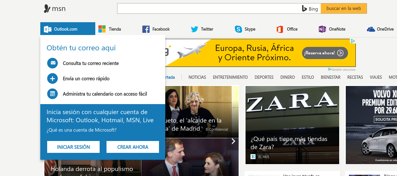Click the 'Obtén tu correo aquí' heading
The image size is (397, 176).
point(81,48)
